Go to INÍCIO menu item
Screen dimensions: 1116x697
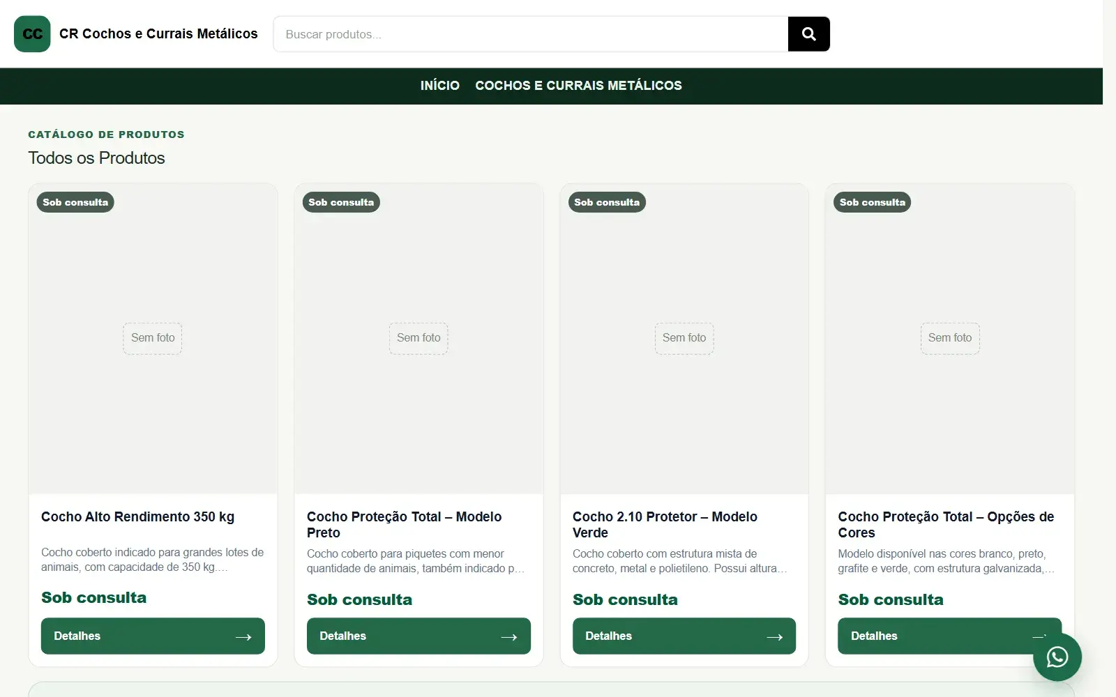(x=440, y=86)
